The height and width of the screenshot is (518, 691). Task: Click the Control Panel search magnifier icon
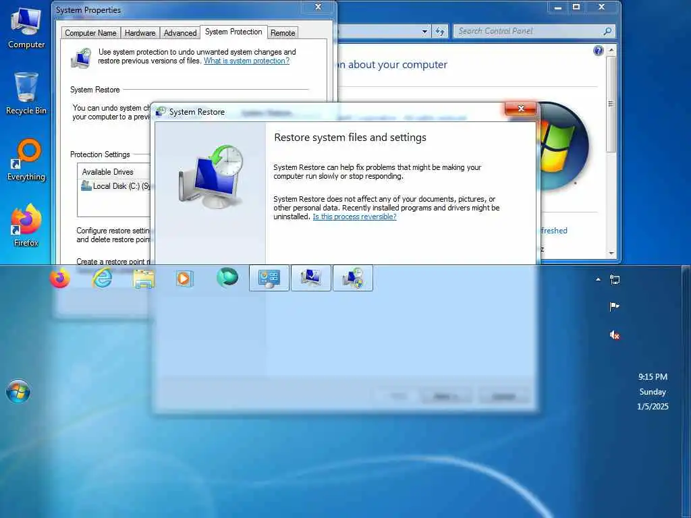[607, 31]
